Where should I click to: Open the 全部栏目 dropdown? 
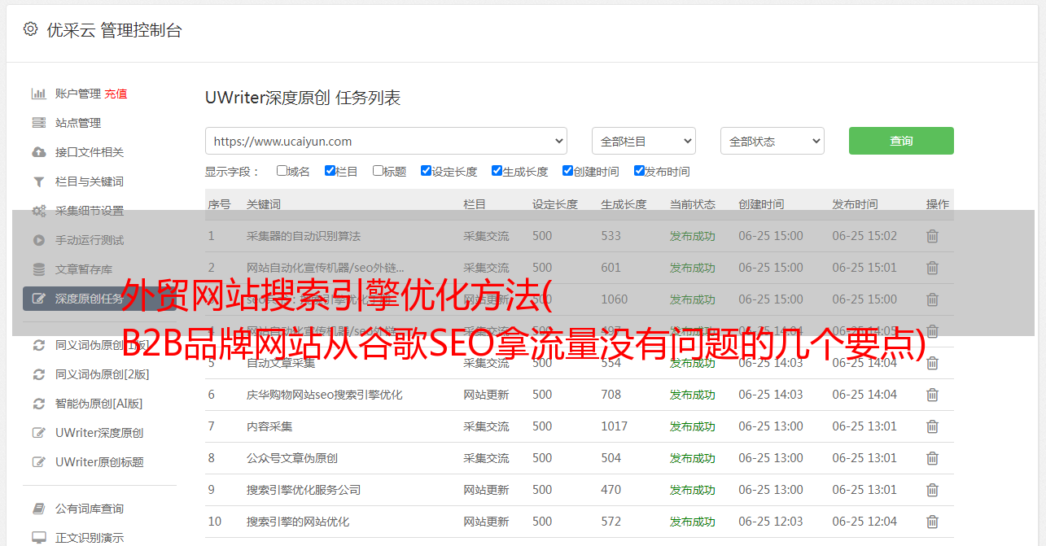tap(643, 141)
